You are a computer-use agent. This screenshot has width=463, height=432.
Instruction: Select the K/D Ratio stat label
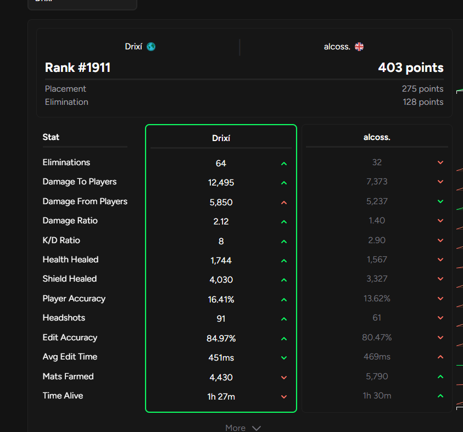coord(61,240)
